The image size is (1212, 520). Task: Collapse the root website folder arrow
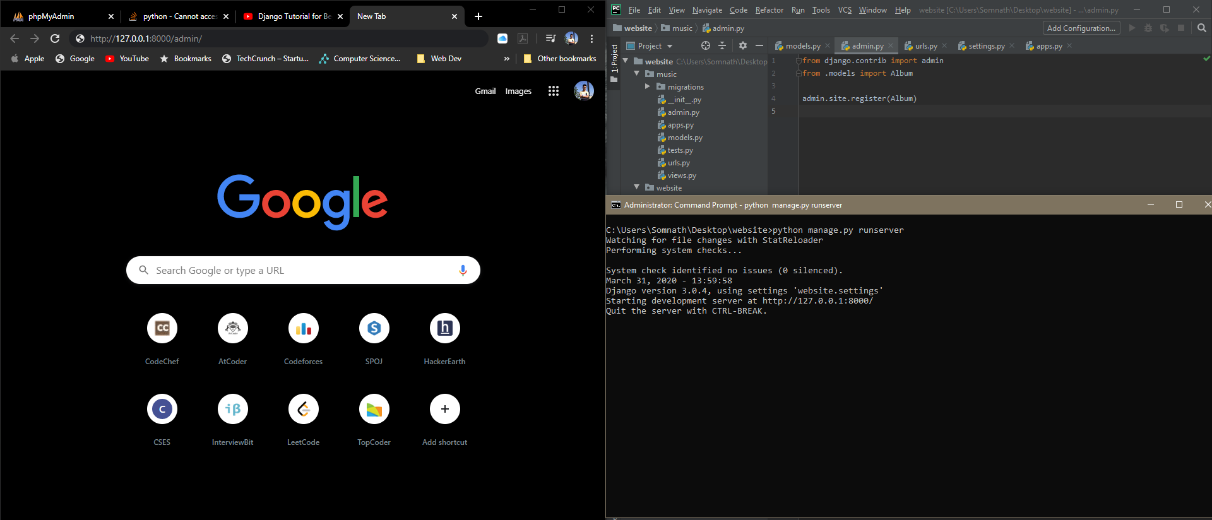click(626, 61)
